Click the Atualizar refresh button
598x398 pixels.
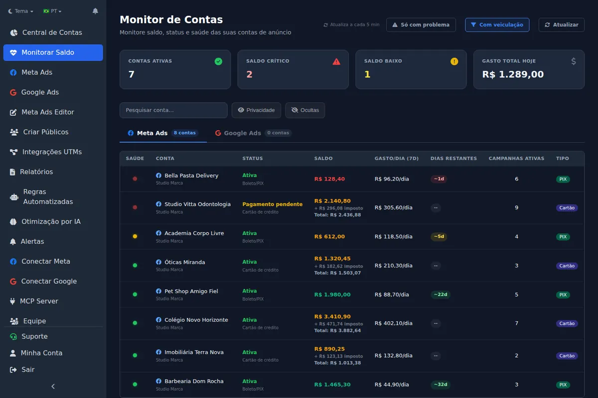point(562,25)
